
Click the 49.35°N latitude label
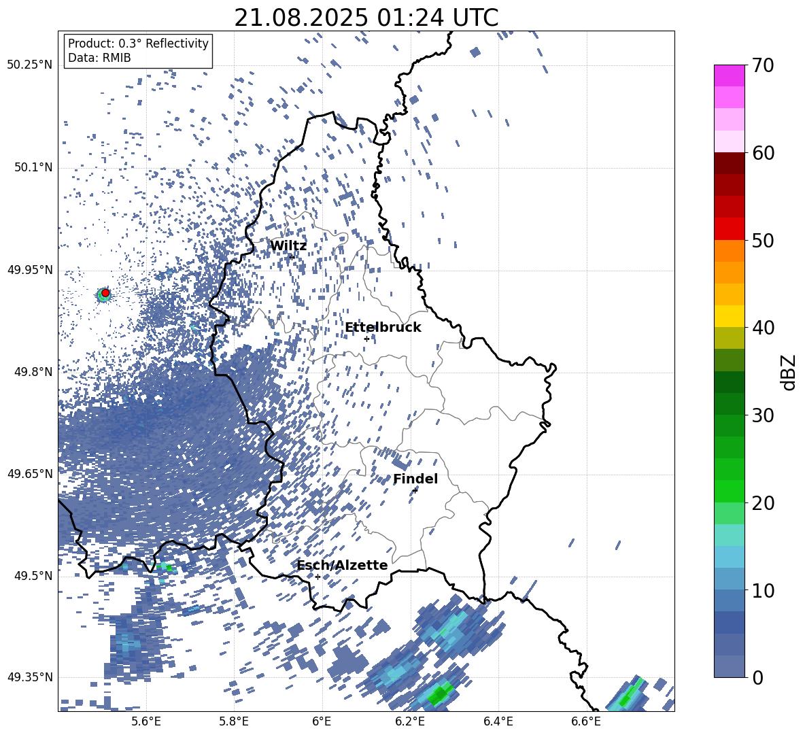coord(30,677)
